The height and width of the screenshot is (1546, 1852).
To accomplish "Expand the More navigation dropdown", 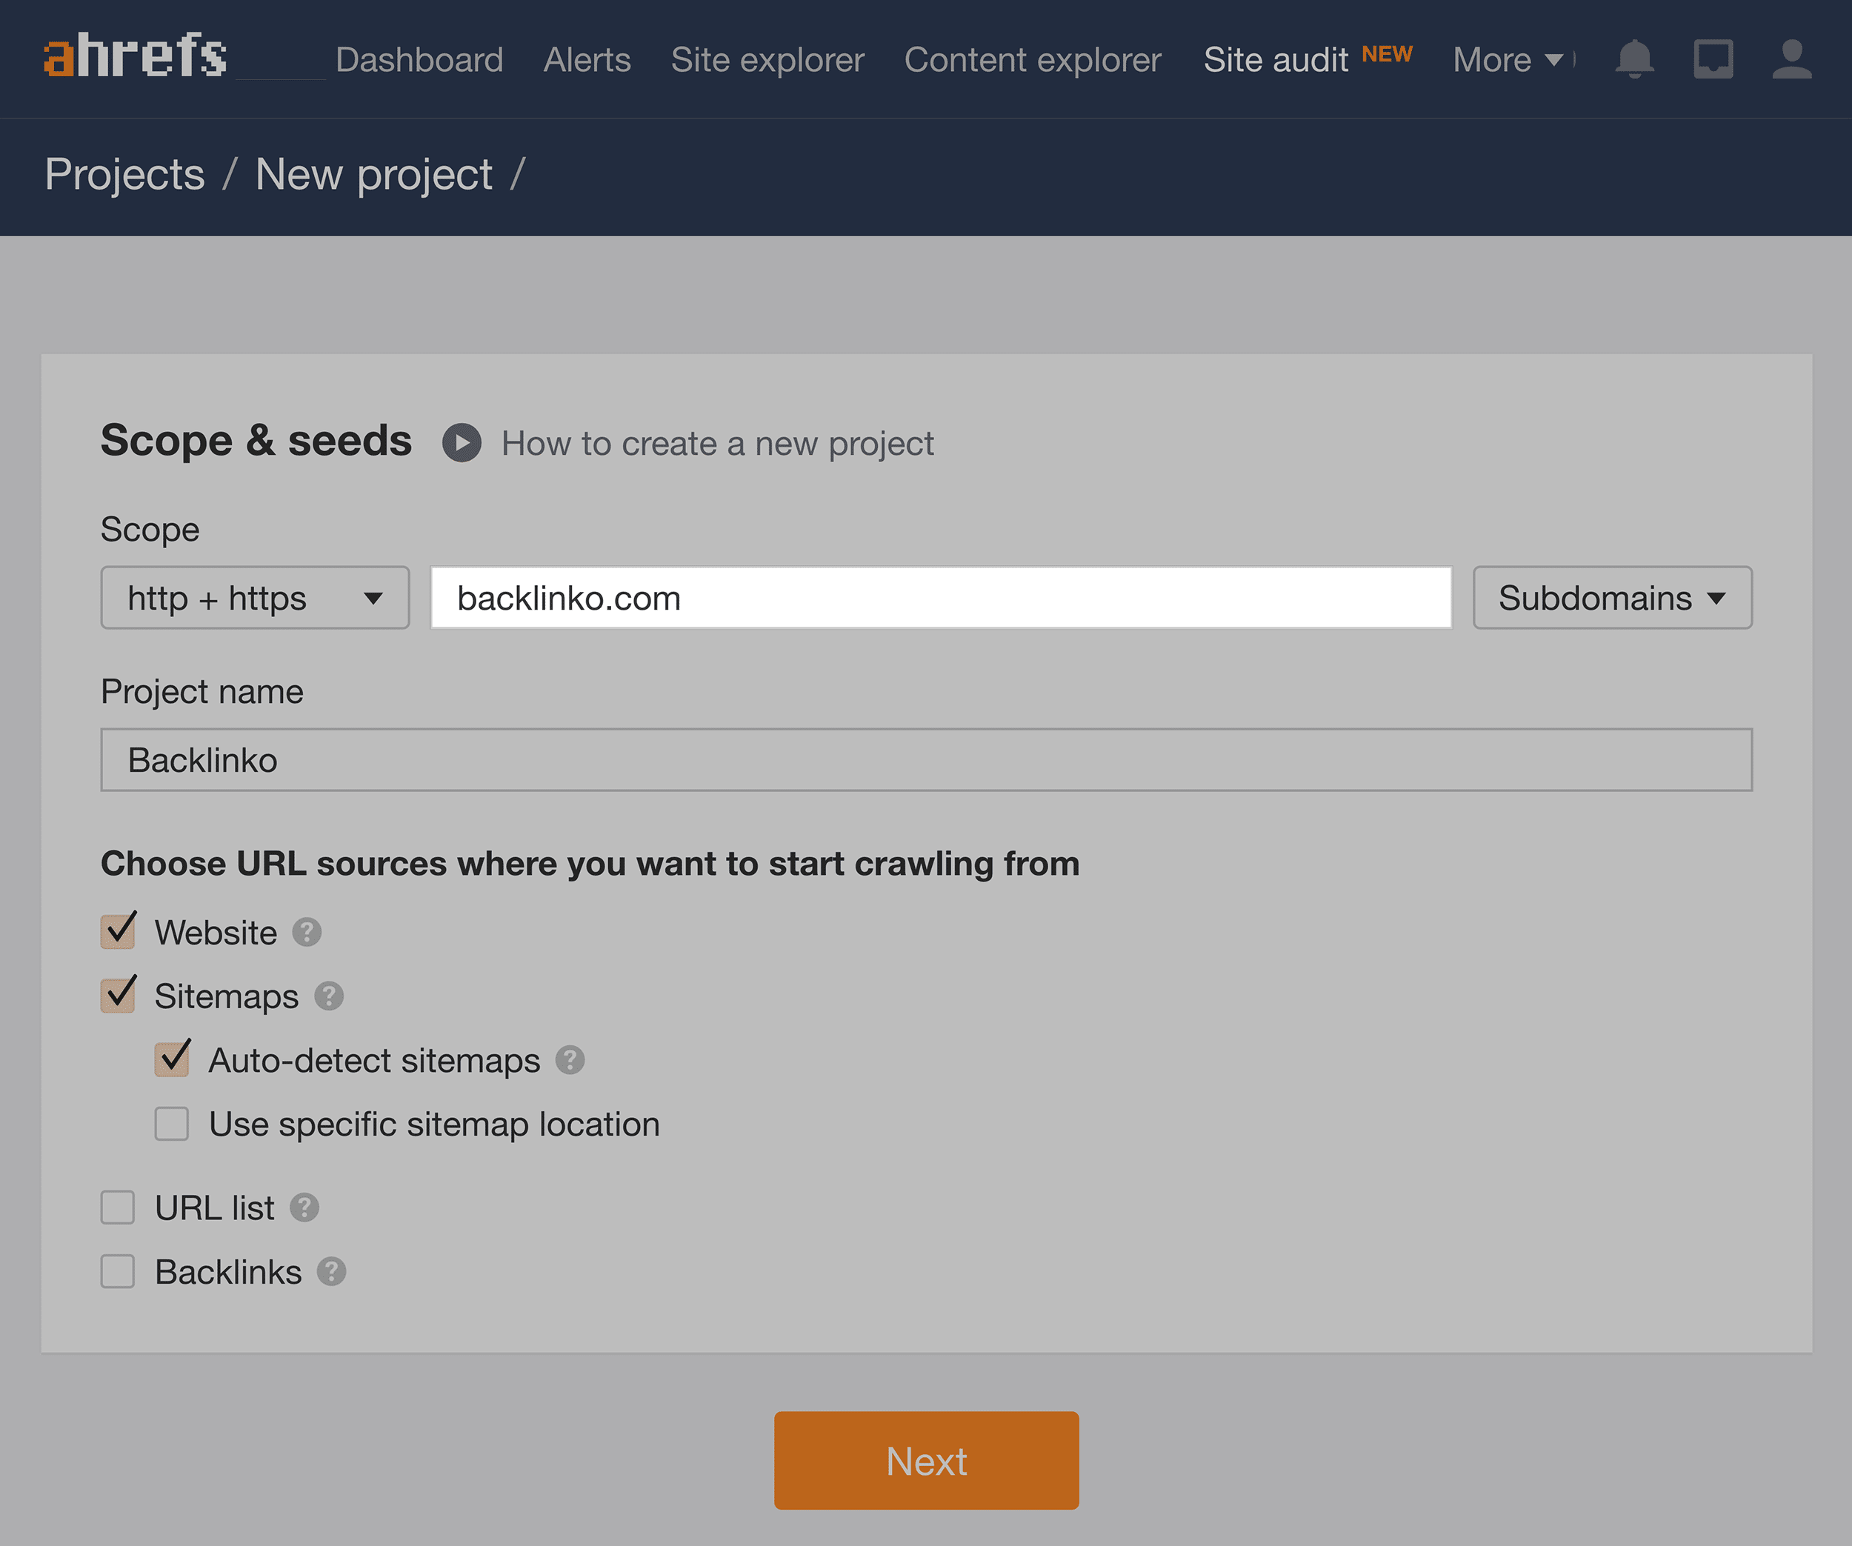I will [x=1508, y=60].
